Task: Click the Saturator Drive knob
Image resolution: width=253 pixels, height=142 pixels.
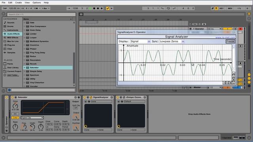Action: pyautogui.click(x=15, y=106)
